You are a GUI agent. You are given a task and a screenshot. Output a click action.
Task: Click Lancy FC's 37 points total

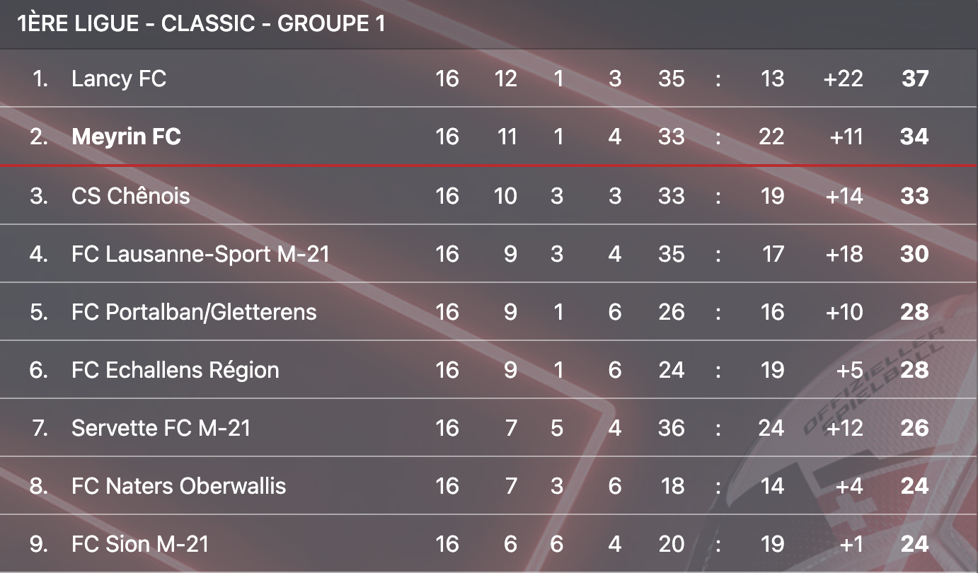click(914, 78)
